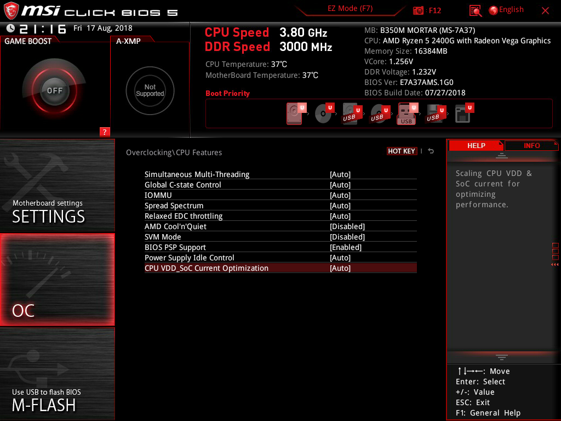Click the Overclocking\CPU Features breadcrumb
Image resolution: width=561 pixels, height=421 pixels.
[x=174, y=152]
